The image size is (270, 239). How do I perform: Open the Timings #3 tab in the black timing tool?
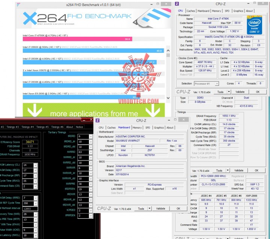pyautogui.click(x=13, y=127)
